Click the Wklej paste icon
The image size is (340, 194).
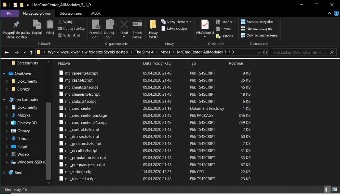pos(50,27)
